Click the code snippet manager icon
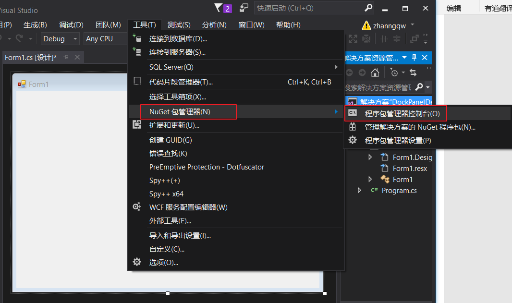Viewport: 512px width, 303px height. 137,81
